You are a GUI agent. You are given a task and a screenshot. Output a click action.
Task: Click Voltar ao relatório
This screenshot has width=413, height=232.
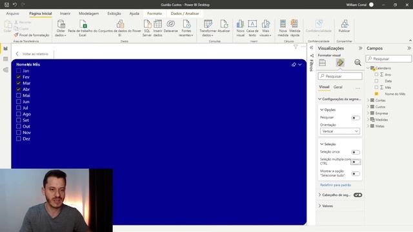coord(32,54)
